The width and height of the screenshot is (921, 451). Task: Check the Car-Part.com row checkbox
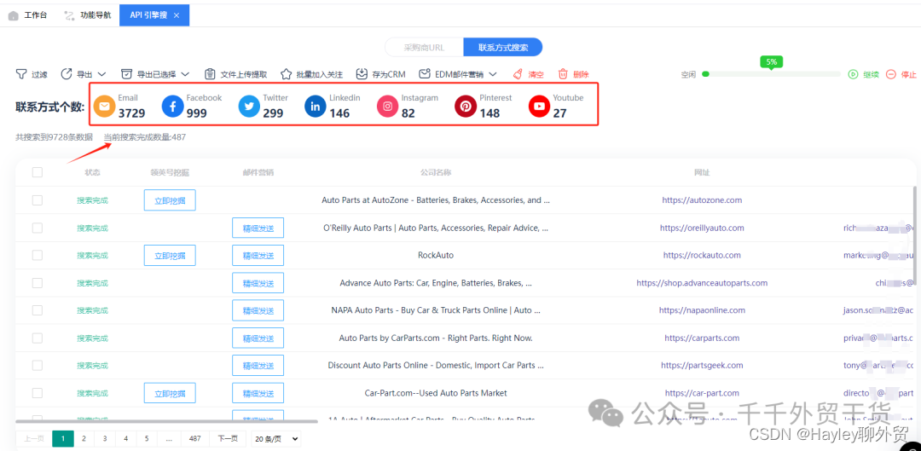tap(38, 393)
